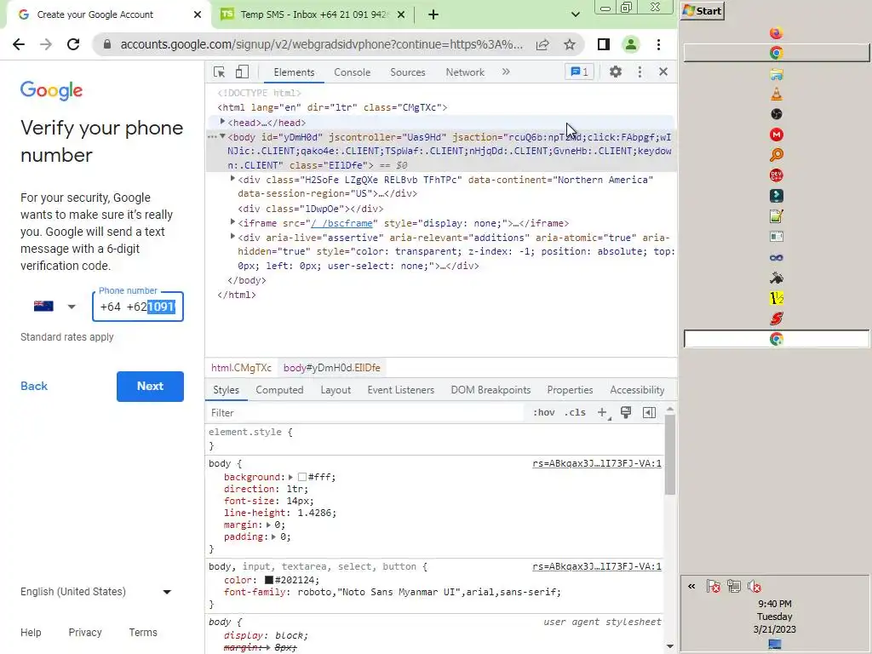Viewport: 872px width, 654px height.
Task: Toggle the device toolbar icon
Action: point(242,72)
